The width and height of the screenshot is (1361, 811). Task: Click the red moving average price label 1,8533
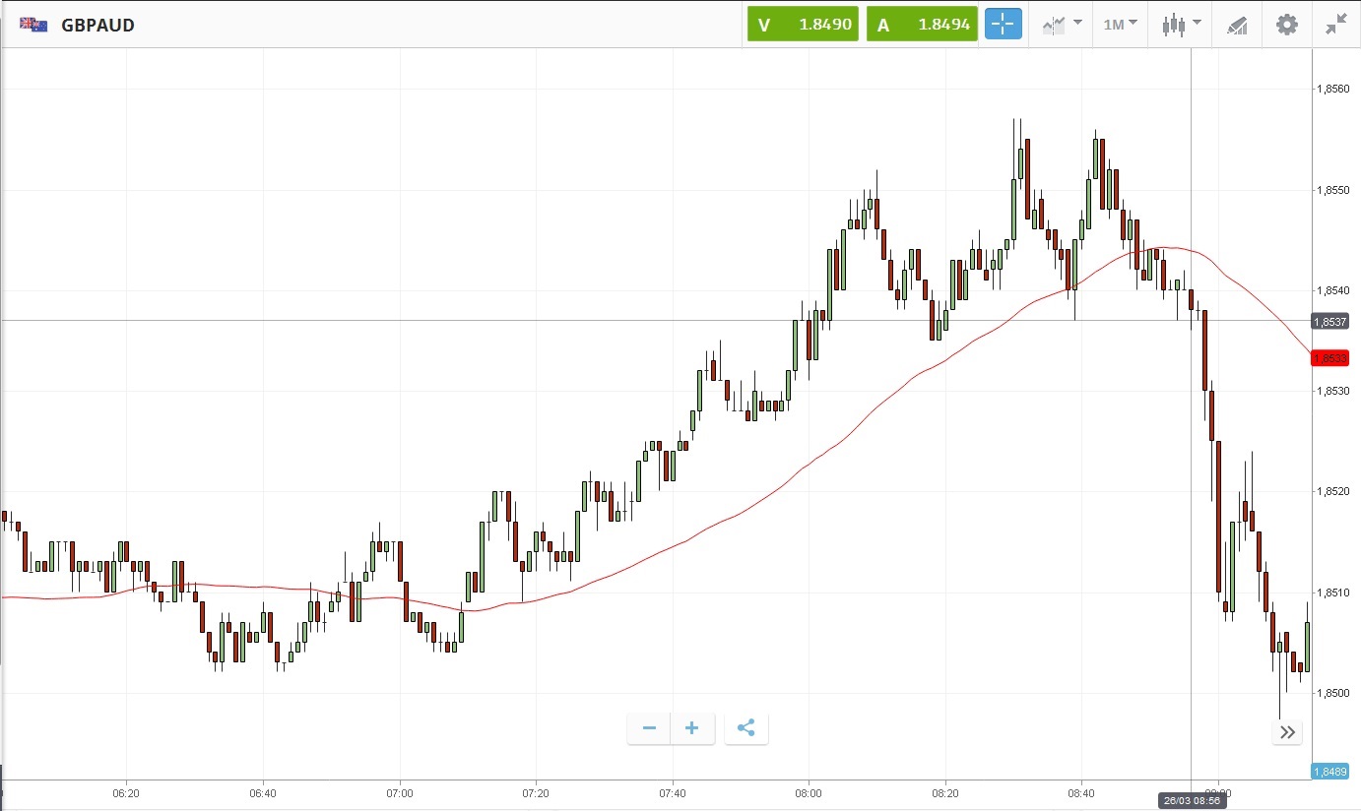tap(1329, 358)
